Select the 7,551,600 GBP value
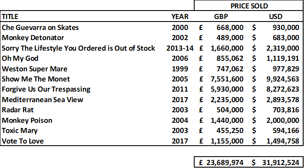This screenshot has width=304, height=168. [227, 79]
